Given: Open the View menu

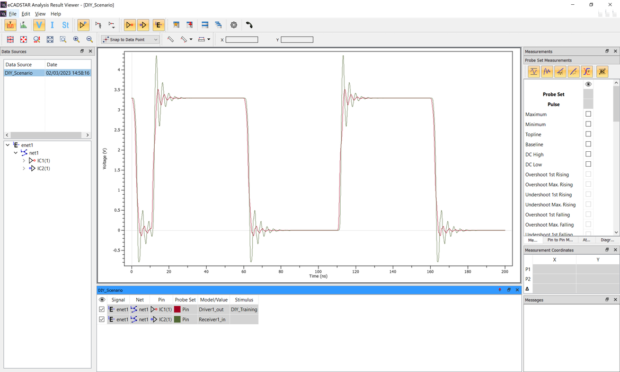Looking at the screenshot, I should (40, 14).
